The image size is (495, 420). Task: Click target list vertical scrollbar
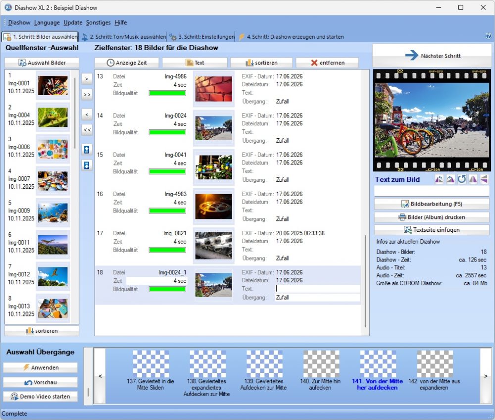(365, 281)
